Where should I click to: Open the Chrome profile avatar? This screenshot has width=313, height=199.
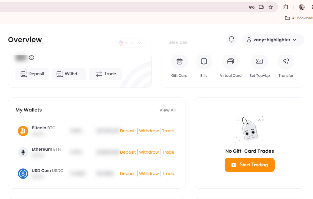[x=302, y=7]
